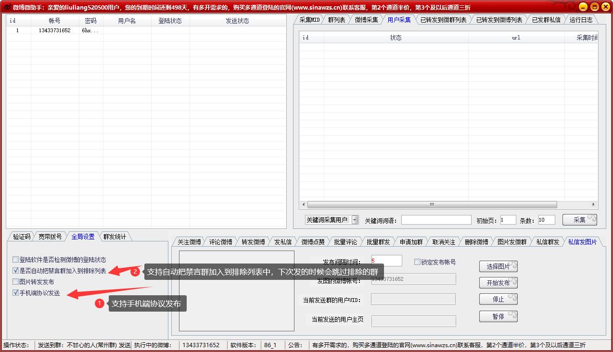Click the collection table horizontal scrollbar thumb
The height and width of the screenshot is (352, 613).
pyautogui.click(x=432, y=204)
